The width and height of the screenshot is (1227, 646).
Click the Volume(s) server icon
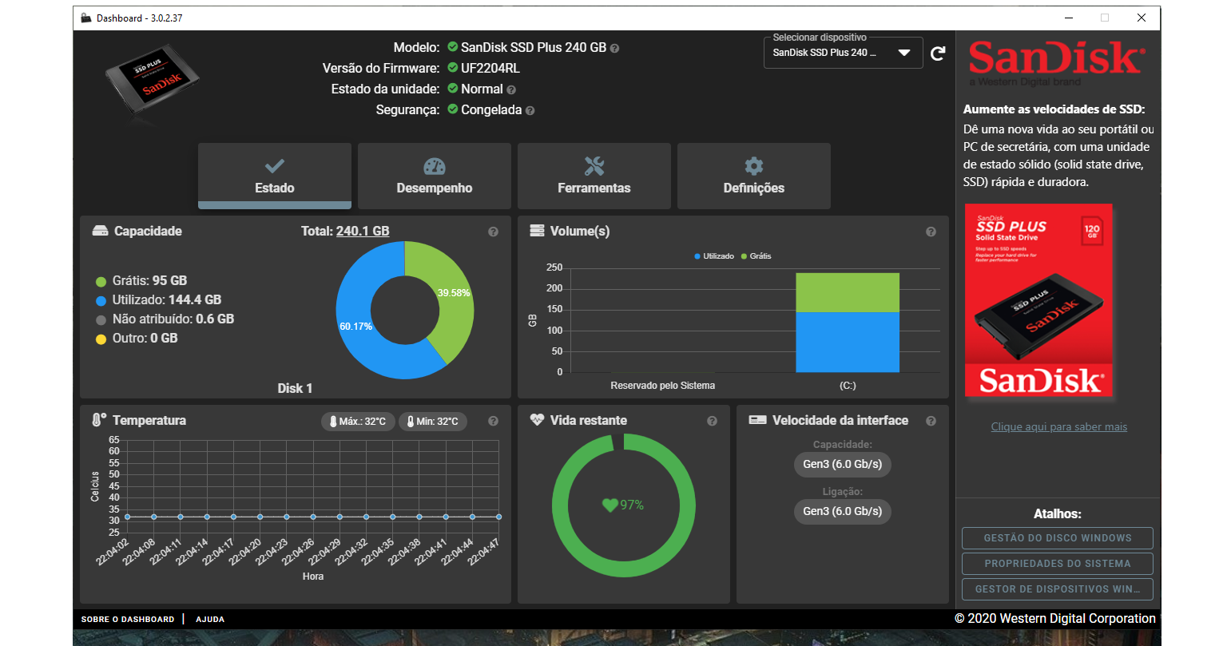[538, 231]
